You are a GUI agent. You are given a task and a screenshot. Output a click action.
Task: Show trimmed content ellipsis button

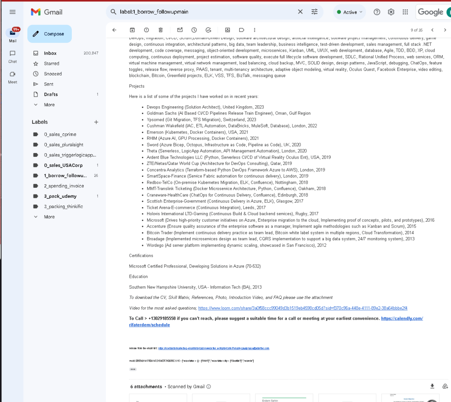coord(133,369)
